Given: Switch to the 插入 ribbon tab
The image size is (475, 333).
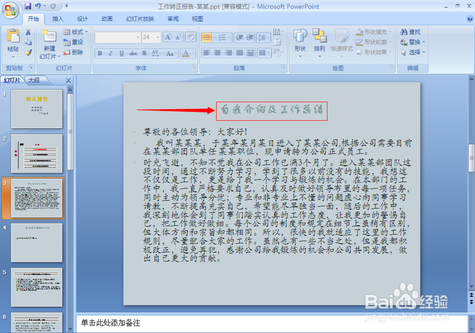Looking at the screenshot, I should [x=57, y=19].
